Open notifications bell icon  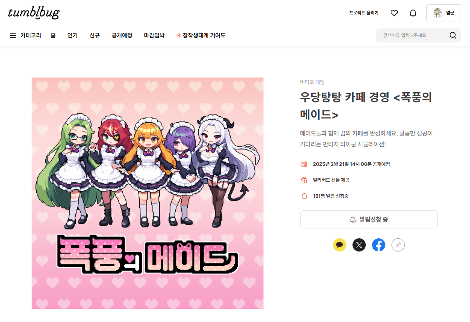pyautogui.click(x=413, y=13)
